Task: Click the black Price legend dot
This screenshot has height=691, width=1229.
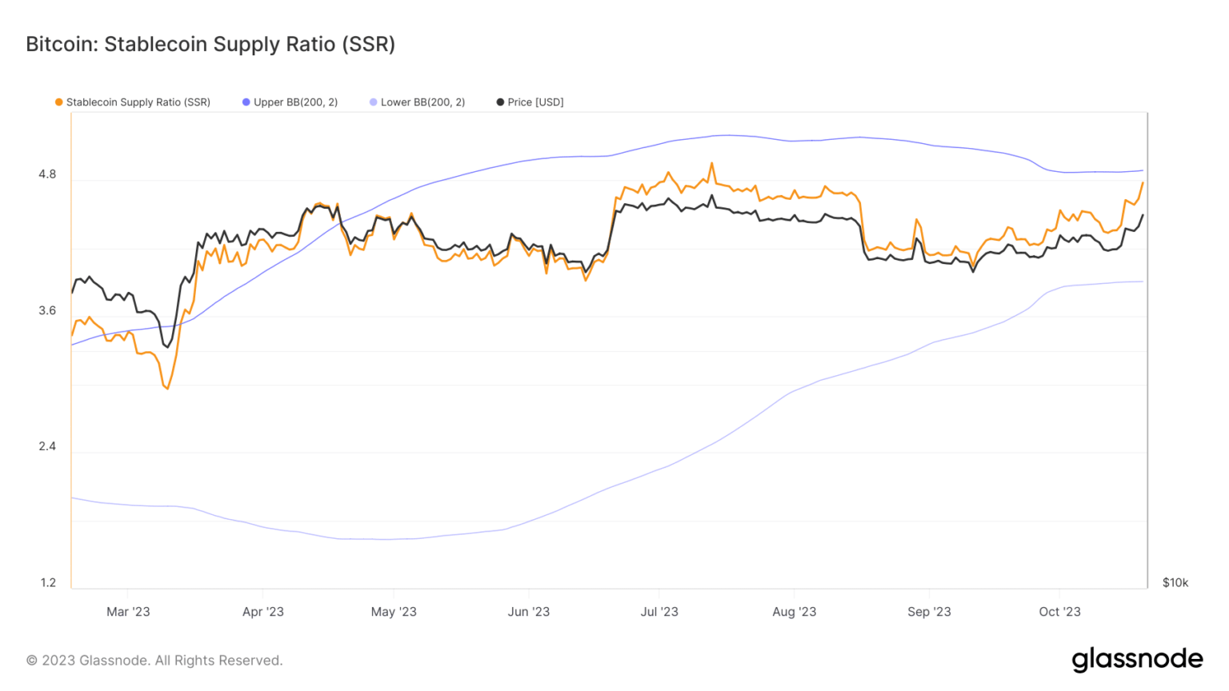Action: (500, 102)
